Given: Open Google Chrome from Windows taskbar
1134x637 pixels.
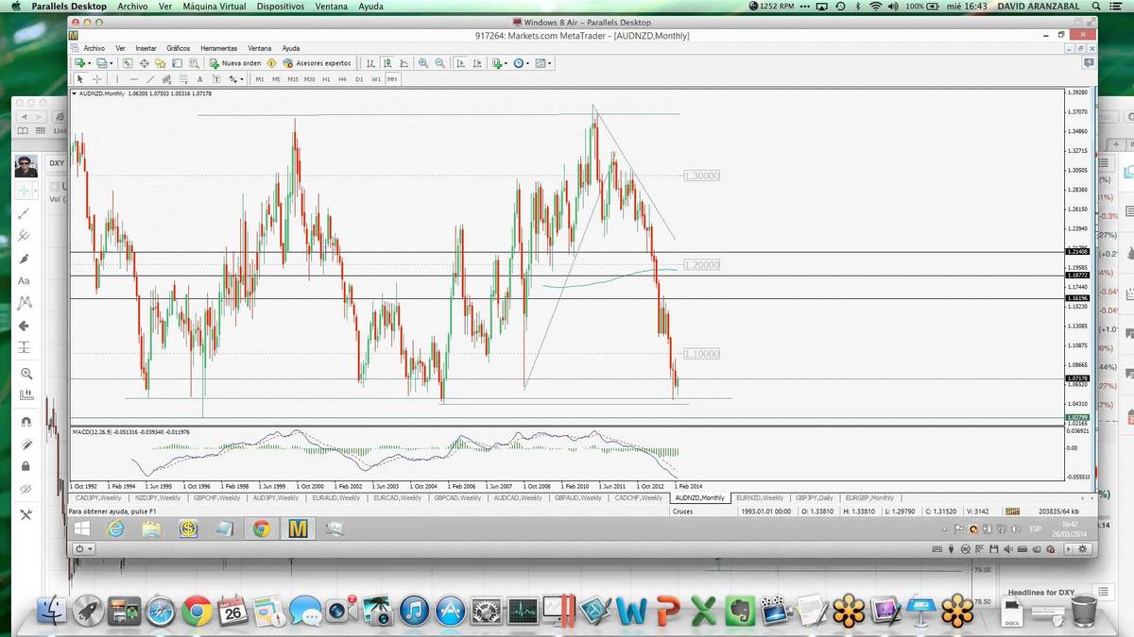Looking at the screenshot, I should pyautogui.click(x=262, y=528).
